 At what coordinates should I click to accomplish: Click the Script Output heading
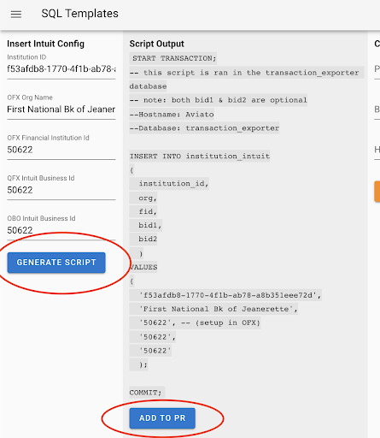pyautogui.click(x=156, y=44)
